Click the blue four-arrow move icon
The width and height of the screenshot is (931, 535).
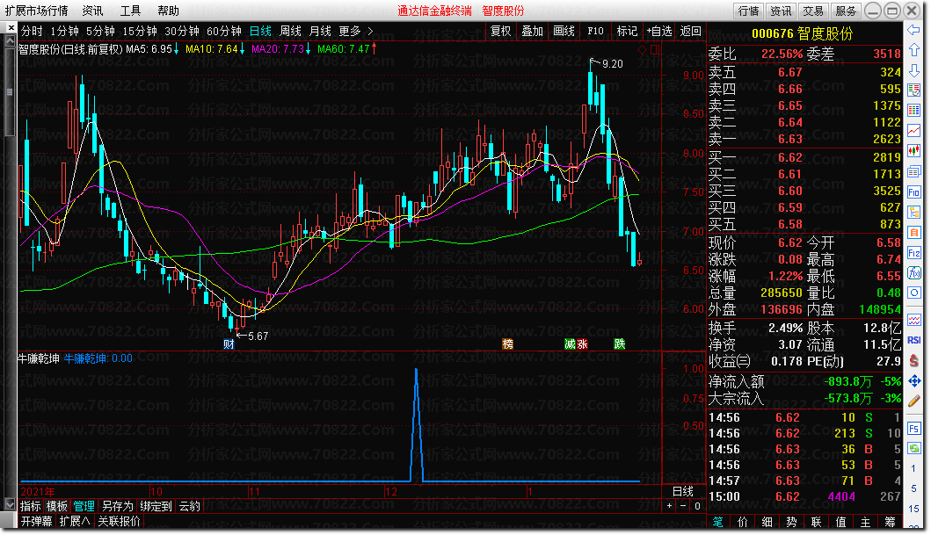click(913, 380)
